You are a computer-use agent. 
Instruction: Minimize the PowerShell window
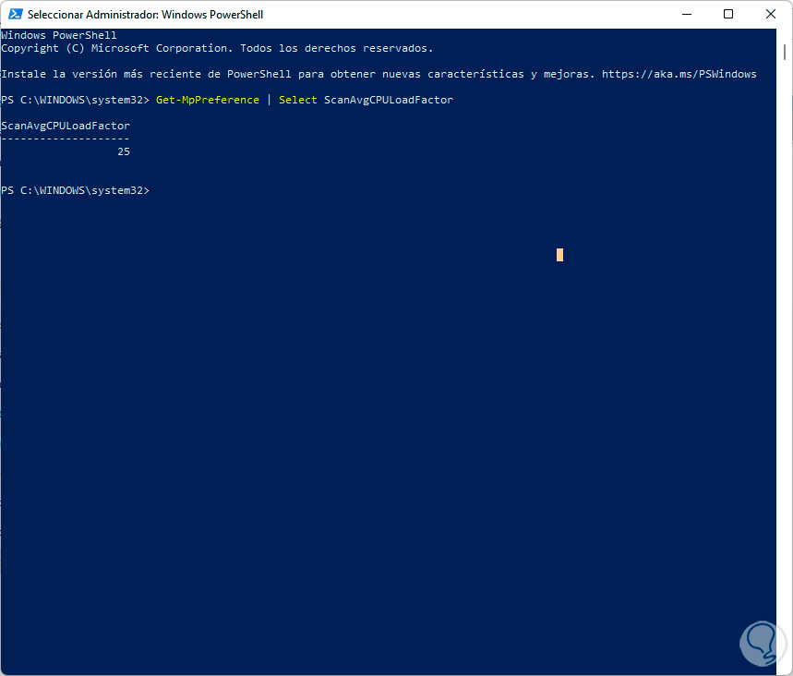pyautogui.click(x=686, y=14)
